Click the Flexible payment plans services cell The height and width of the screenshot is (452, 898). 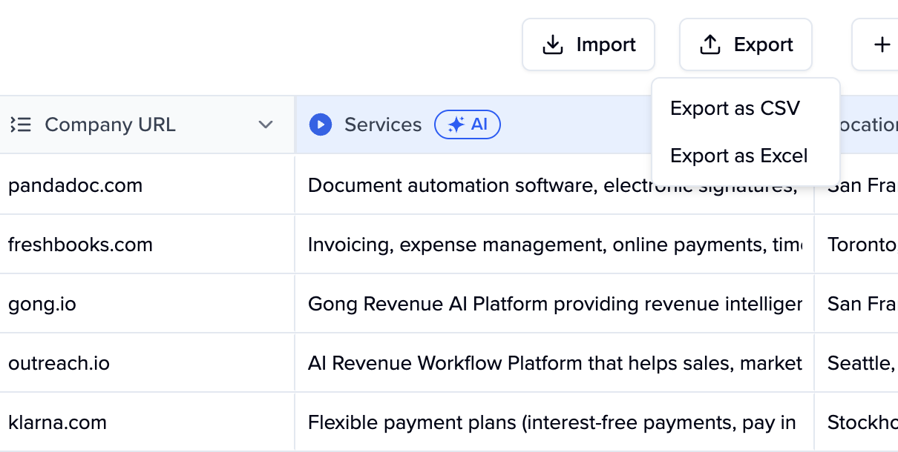point(551,422)
